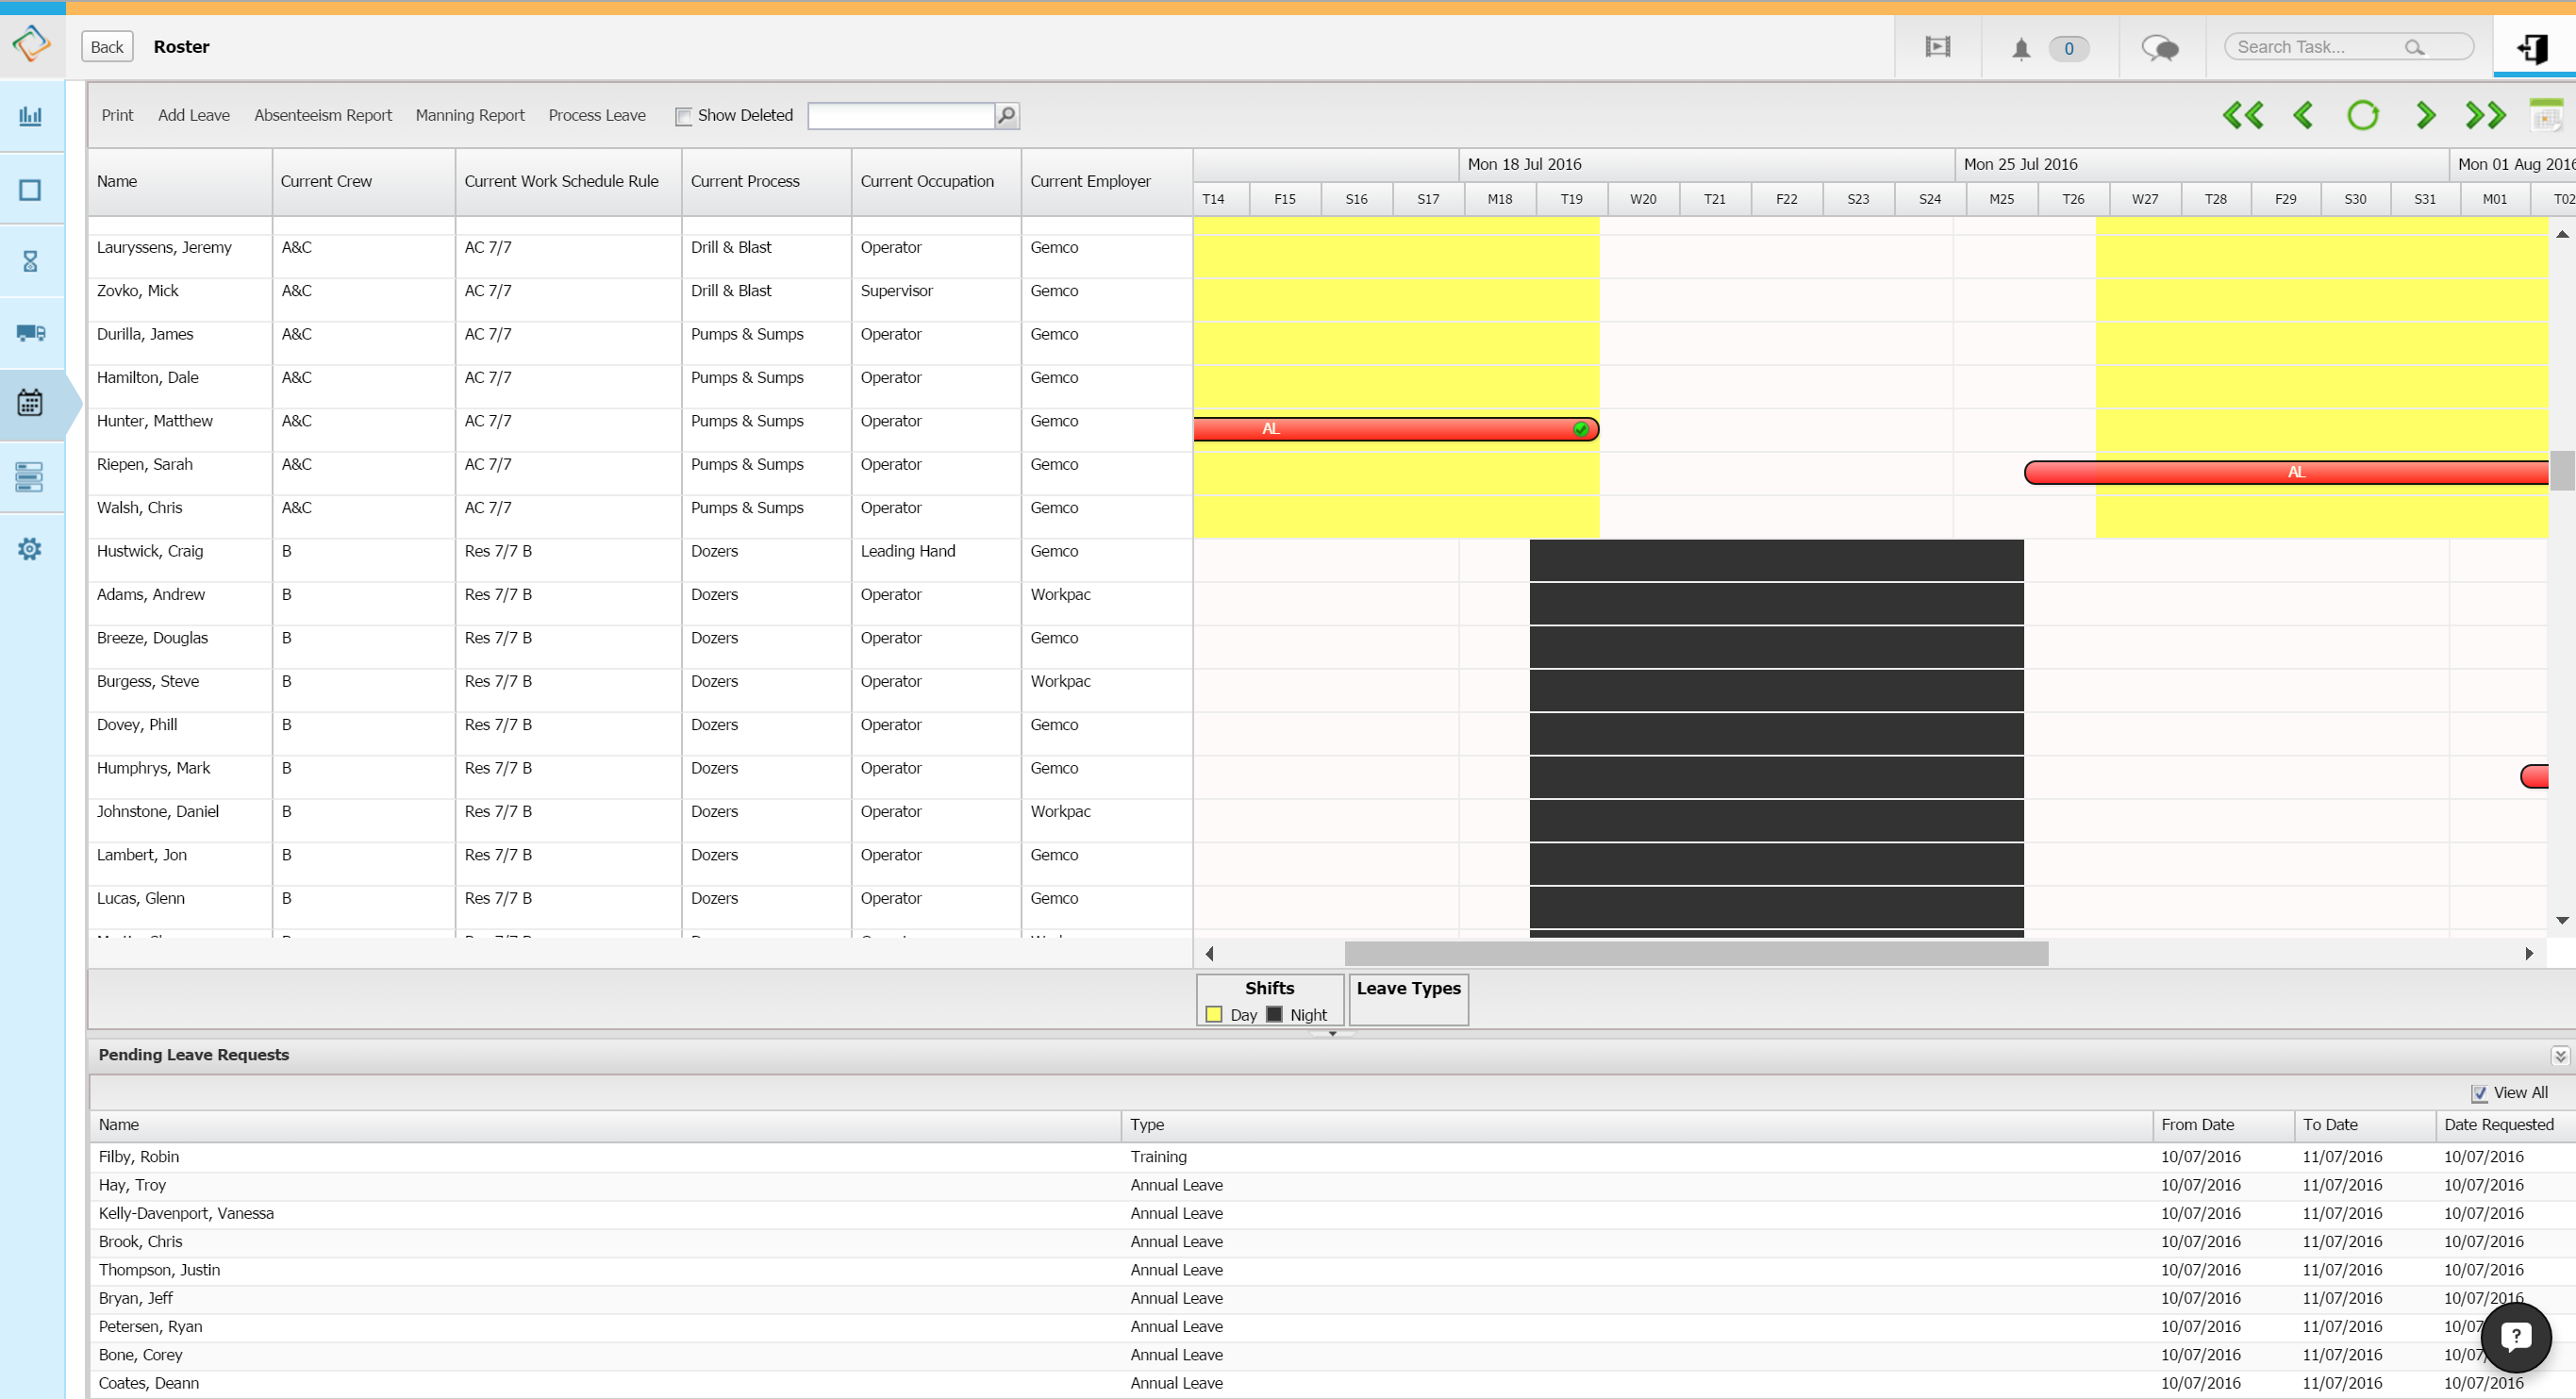Click the leave bar on Humphrys, Mark row

click(2535, 777)
